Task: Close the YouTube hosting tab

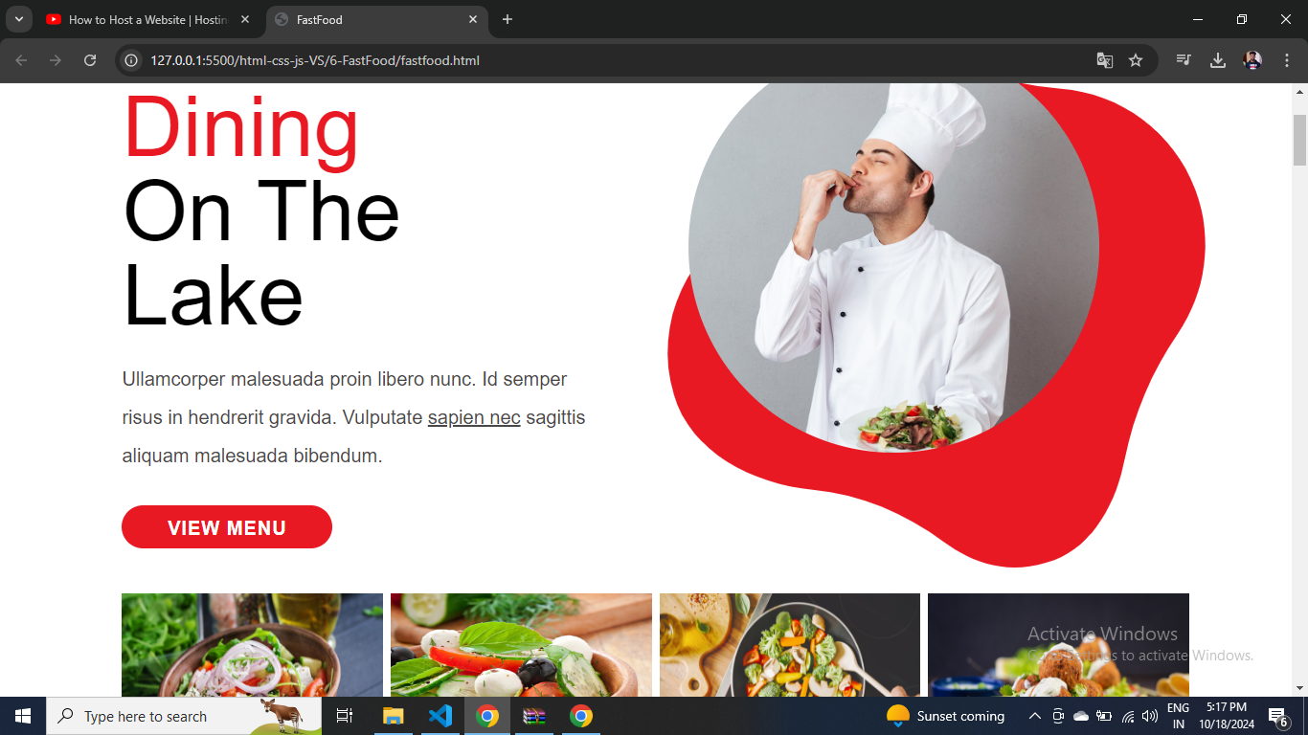Action: 245,19
